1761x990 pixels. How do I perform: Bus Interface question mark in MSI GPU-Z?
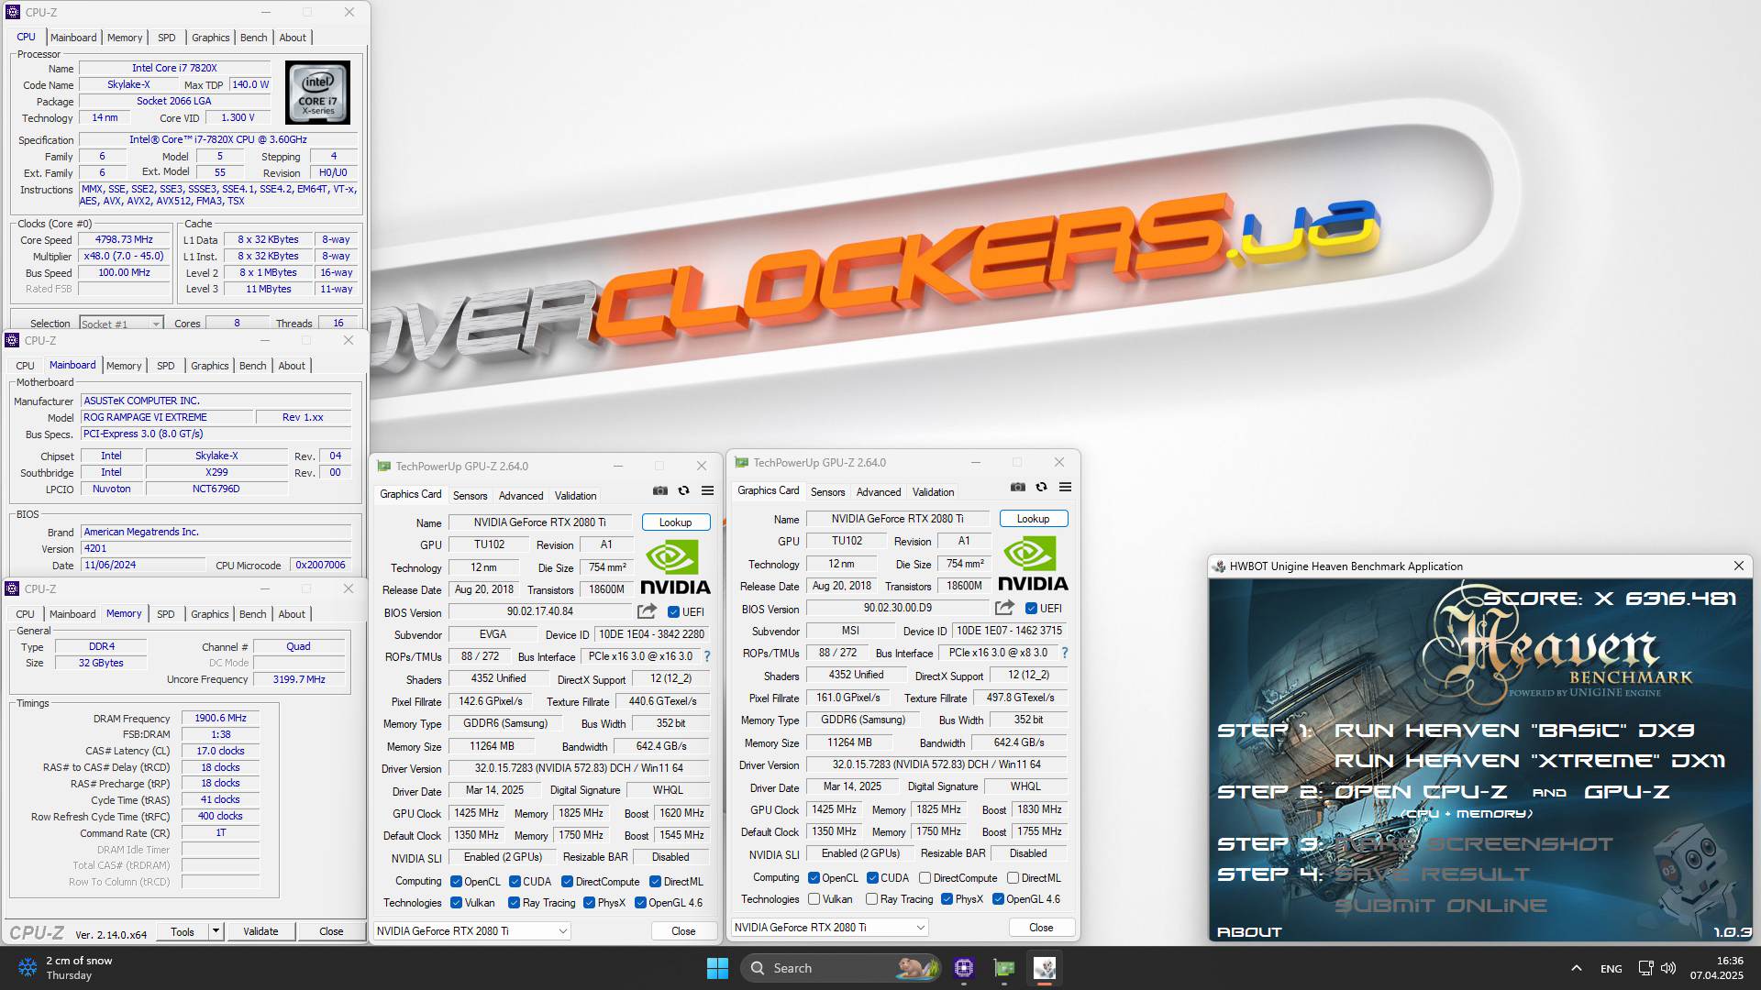(x=1064, y=653)
